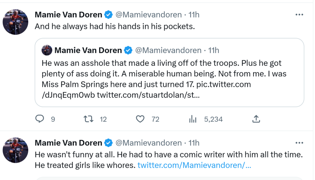Open twitter.com/Mamievandoren link in second tweet
The image size is (315, 180).
(194, 165)
